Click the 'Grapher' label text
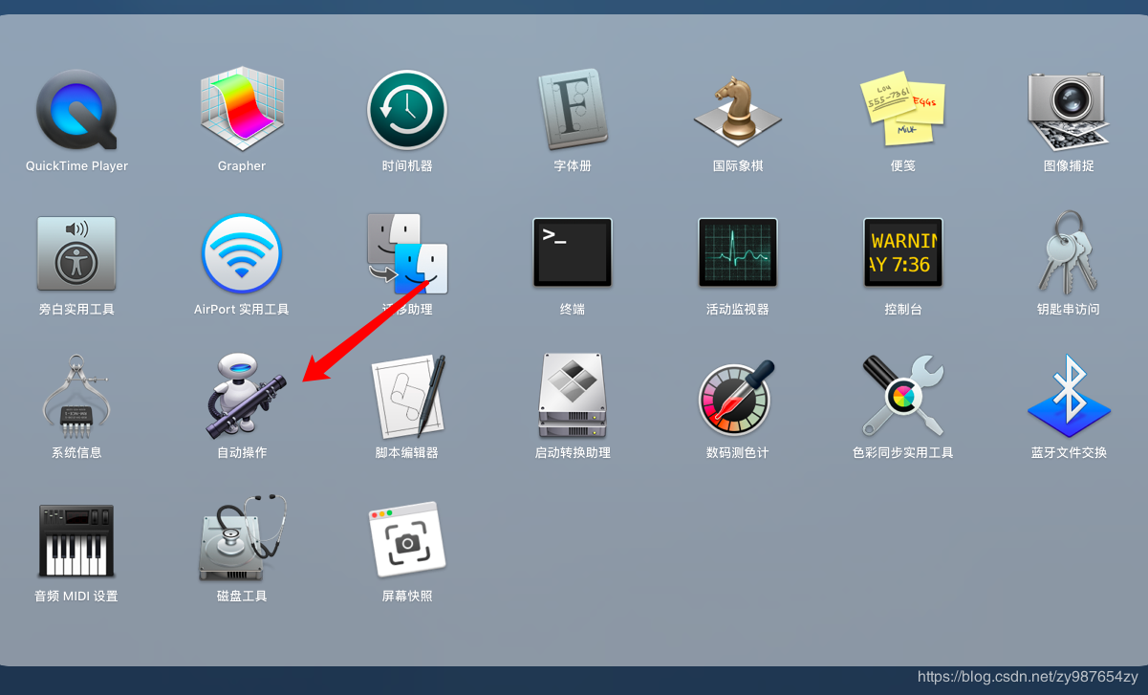This screenshot has height=695, width=1148. pyautogui.click(x=242, y=166)
